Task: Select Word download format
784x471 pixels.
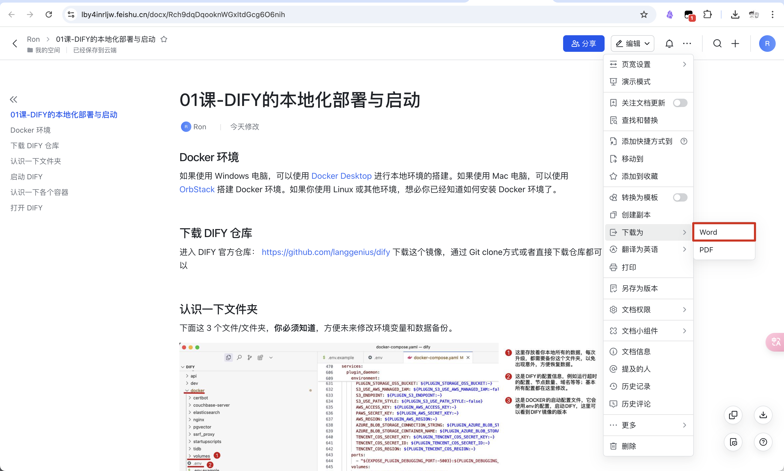Action: (724, 232)
